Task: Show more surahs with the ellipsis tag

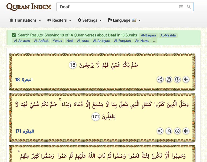Action: (154, 41)
